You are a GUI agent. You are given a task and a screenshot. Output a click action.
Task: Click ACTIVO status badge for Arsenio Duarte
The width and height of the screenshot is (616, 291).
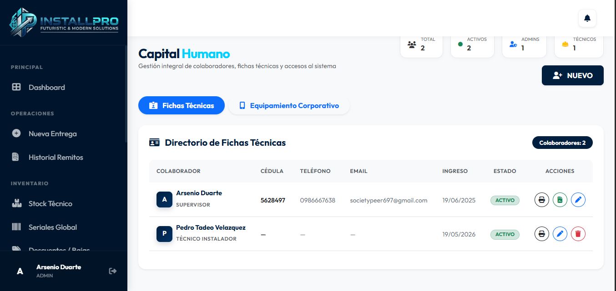point(505,200)
